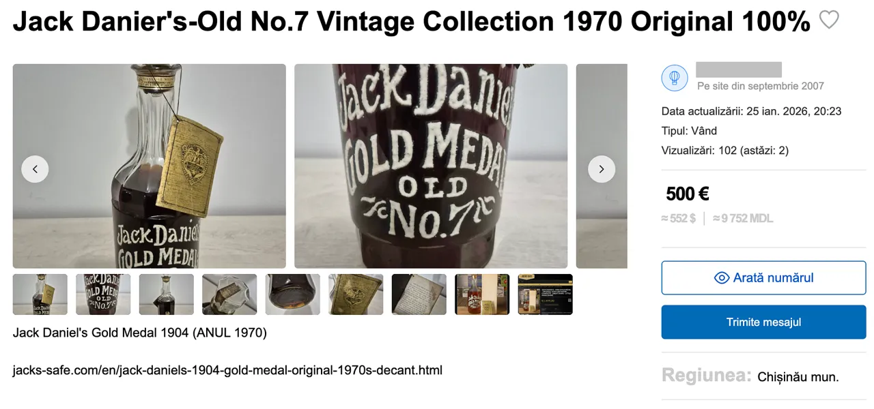The height and width of the screenshot is (409, 874).
Task: Open the redacted seller name link
Action: [739, 70]
